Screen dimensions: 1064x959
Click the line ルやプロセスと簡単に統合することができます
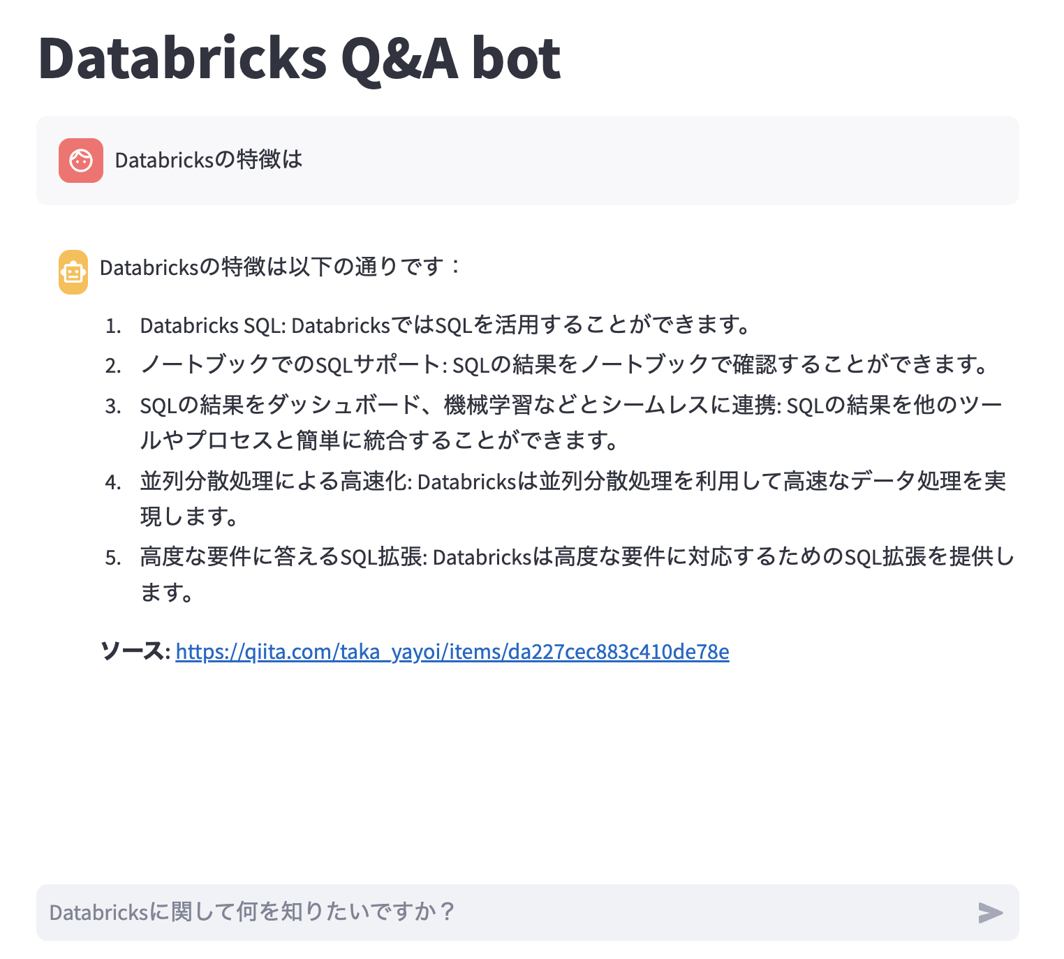(379, 440)
